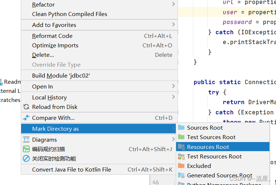Click the Excluded orange folder icon
This screenshot has height=185, width=276.
click(x=181, y=166)
